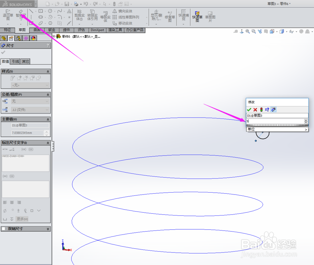Select the ±? tolerance icon in Modify dialog
Image resolution: width=314 pixels, height=265 pixels.
click(267, 110)
